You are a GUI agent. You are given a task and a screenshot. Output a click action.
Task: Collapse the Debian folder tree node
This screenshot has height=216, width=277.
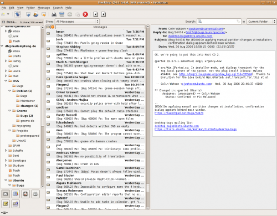pyautogui.click(x=9, y=91)
